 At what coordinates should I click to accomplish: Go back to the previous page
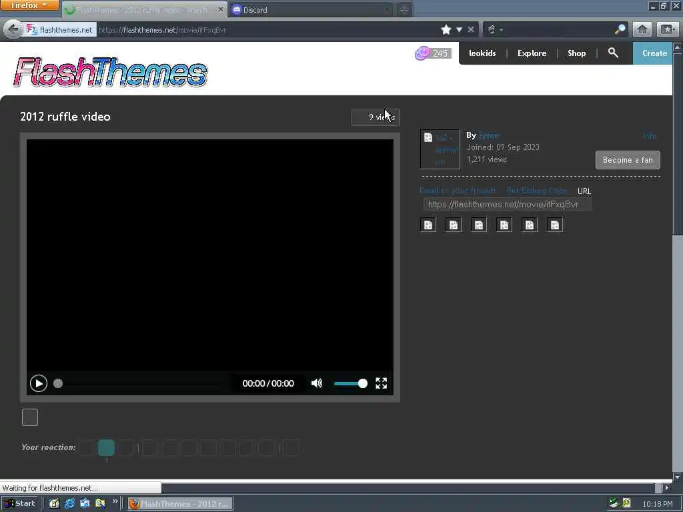tap(13, 29)
